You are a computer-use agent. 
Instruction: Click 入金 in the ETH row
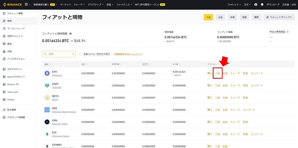point(218,73)
